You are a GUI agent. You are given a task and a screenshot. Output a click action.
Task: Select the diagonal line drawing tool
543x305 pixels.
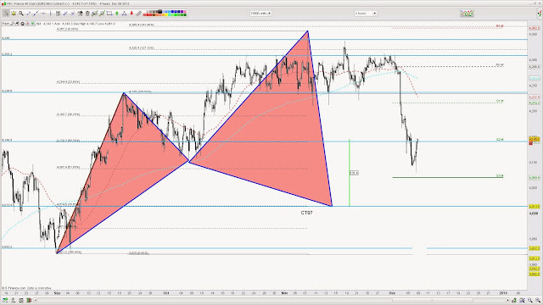(x=28, y=14)
